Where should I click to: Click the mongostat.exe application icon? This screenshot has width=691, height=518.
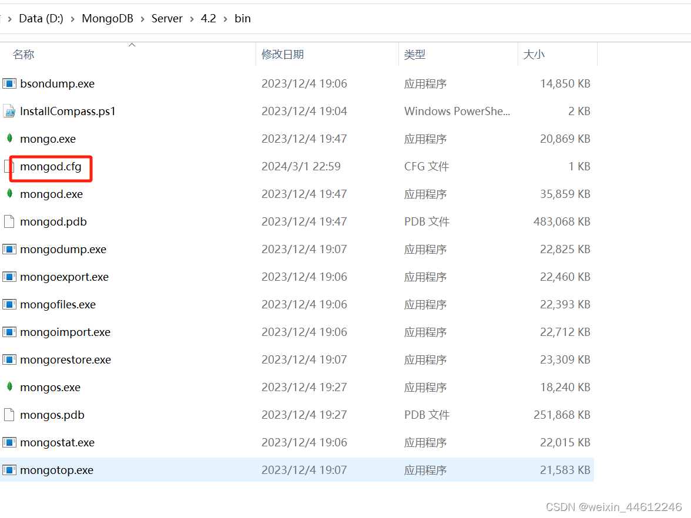point(9,443)
